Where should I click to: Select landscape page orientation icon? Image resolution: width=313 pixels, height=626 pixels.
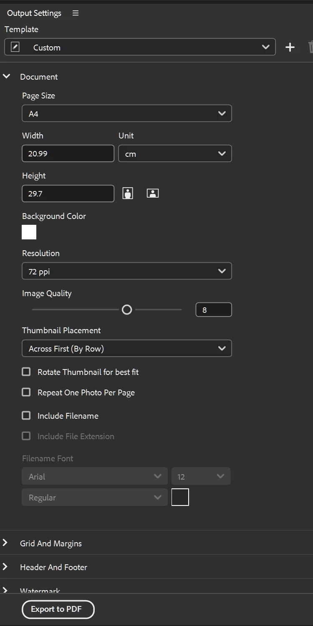(x=153, y=193)
